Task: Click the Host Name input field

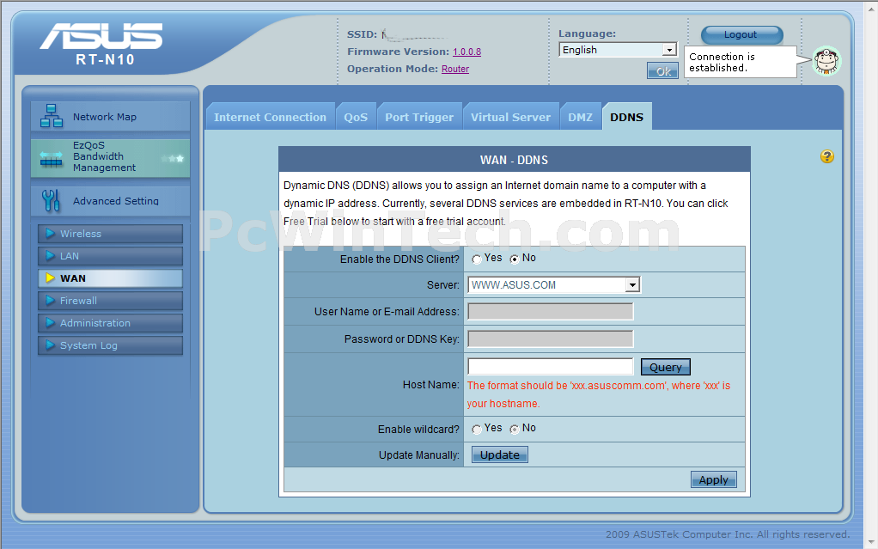Action: (551, 366)
